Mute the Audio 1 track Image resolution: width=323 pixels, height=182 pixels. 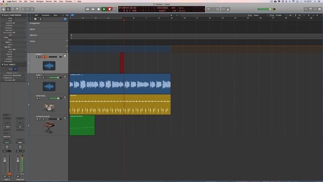tap(37, 77)
